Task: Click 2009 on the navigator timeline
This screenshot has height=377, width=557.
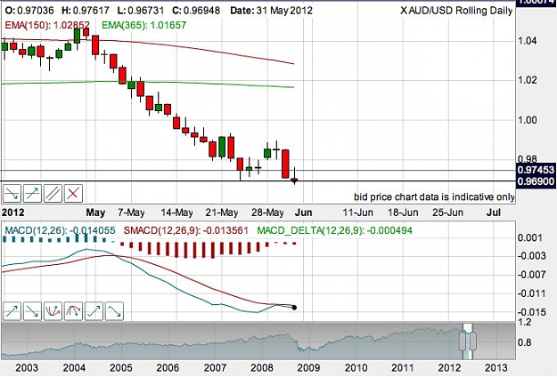Action: tap(308, 367)
